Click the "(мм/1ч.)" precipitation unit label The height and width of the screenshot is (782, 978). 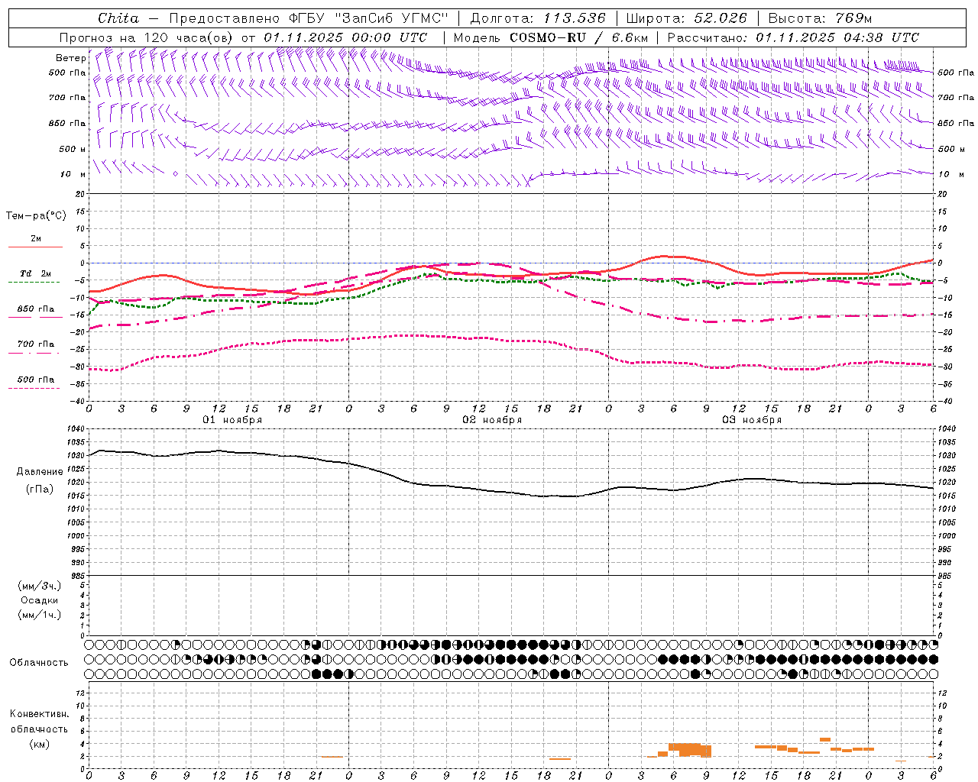tap(40, 615)
